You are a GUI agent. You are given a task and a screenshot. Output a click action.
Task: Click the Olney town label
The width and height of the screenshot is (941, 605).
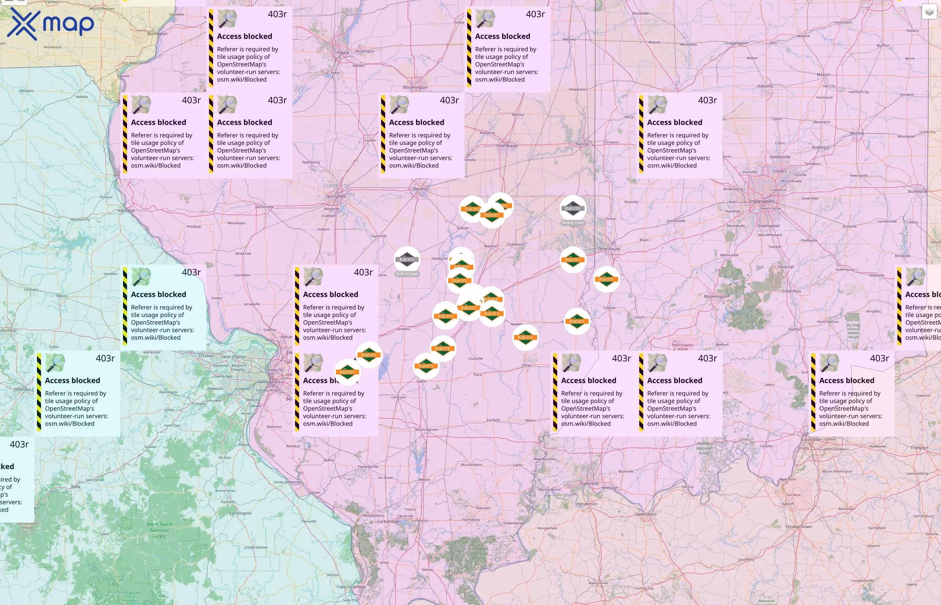(527, 365)
